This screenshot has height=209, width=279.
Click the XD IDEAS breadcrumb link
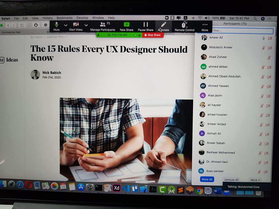[37, 37]
